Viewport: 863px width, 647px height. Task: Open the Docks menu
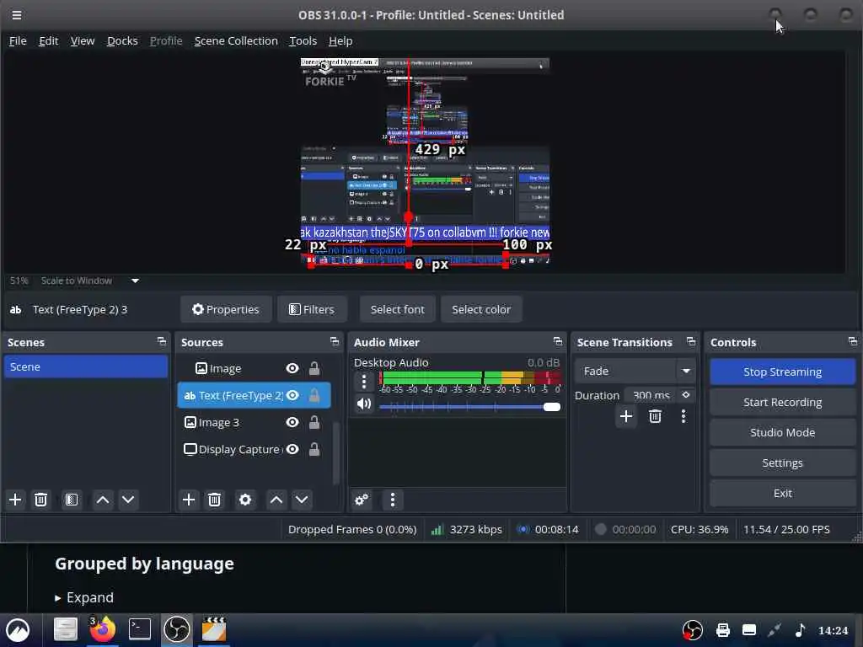click(122, 40)
